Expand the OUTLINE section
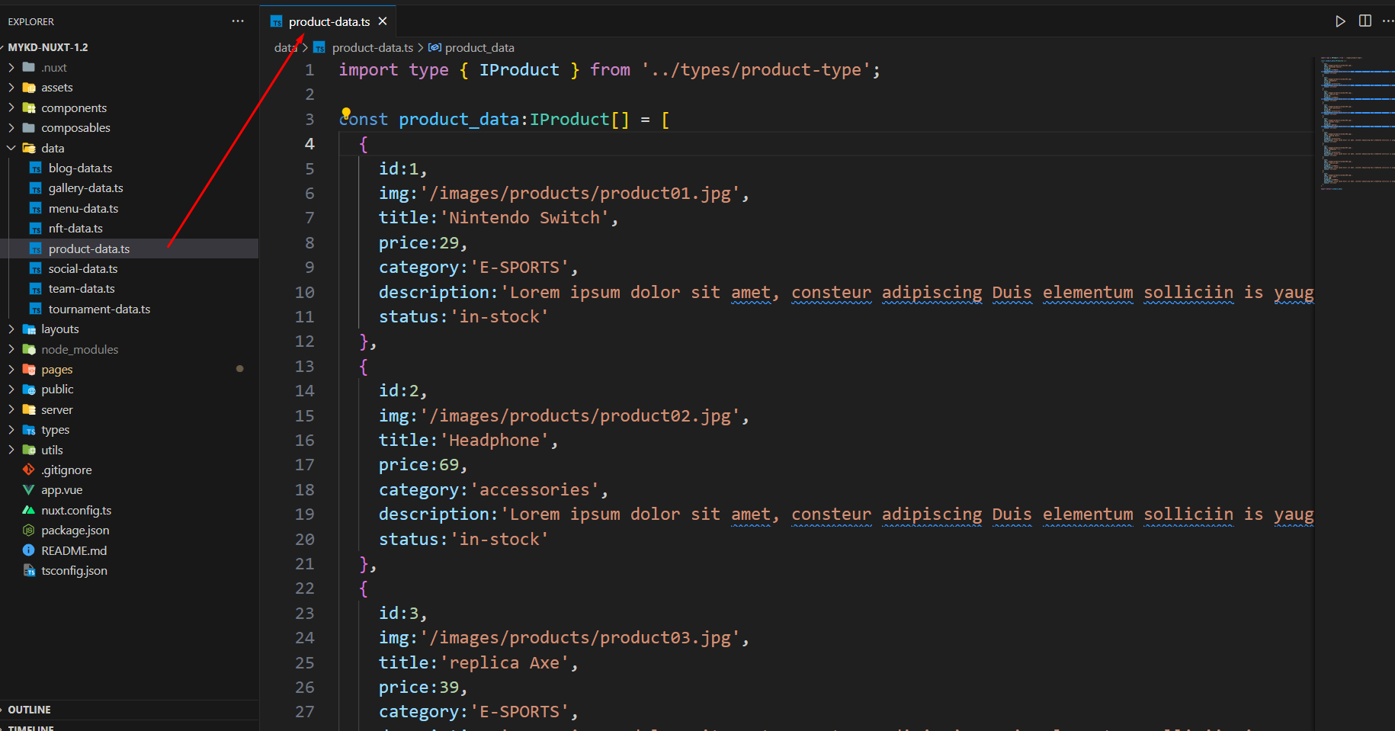 point(29,710)
